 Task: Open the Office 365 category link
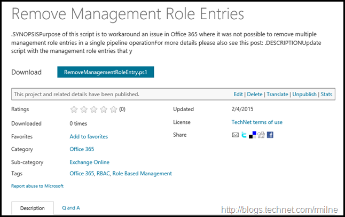pyautogui.click(x=82, y=149)
